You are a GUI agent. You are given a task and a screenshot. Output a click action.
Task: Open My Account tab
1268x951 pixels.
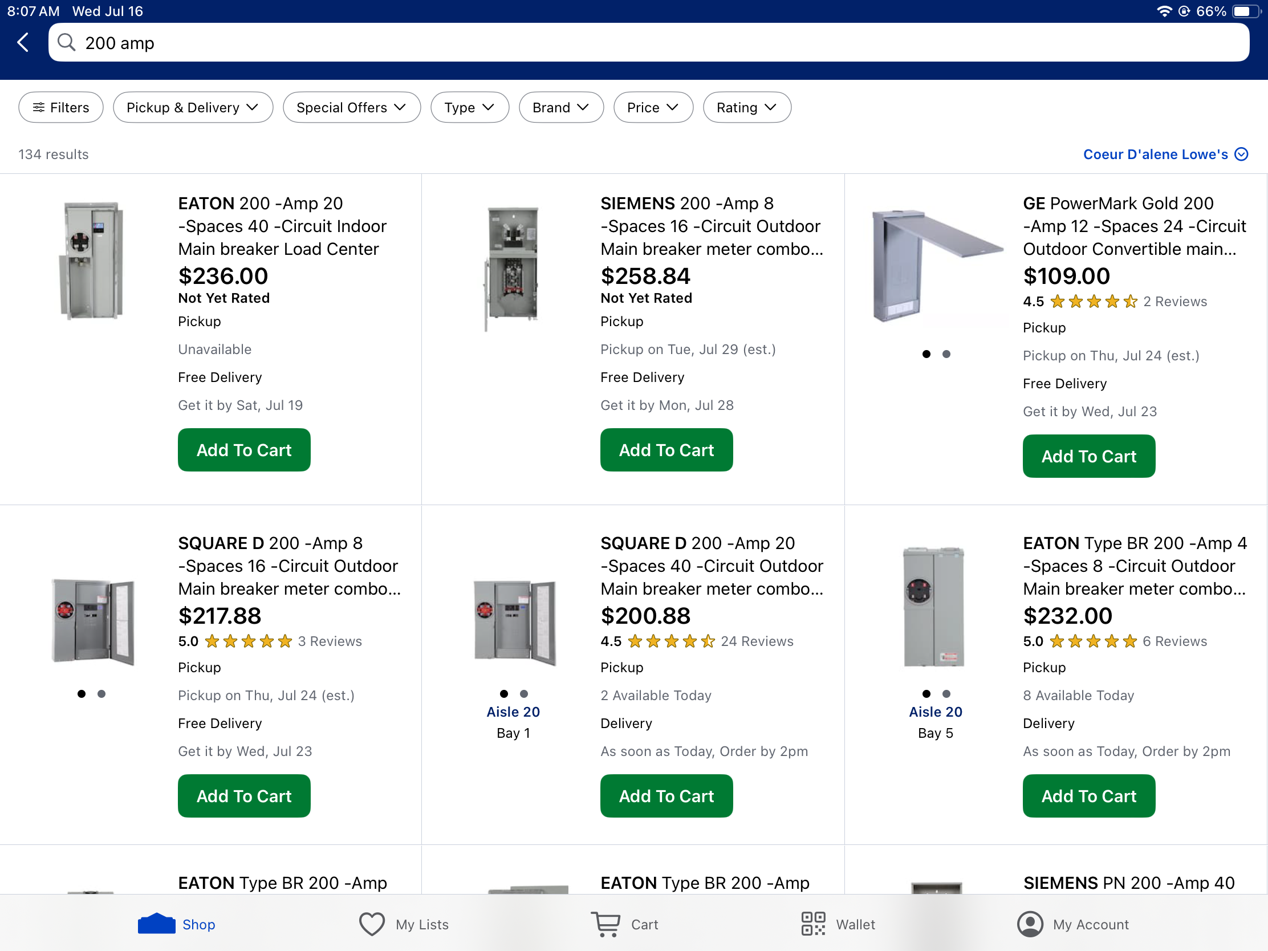pos(1073,924)
